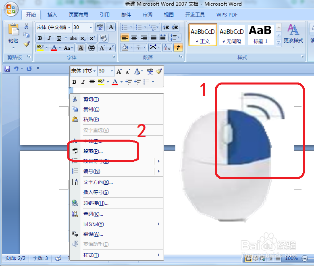Open the paragraph dialog launcher in ribbon
The image size is (314, 266).
tap(181, 57)
